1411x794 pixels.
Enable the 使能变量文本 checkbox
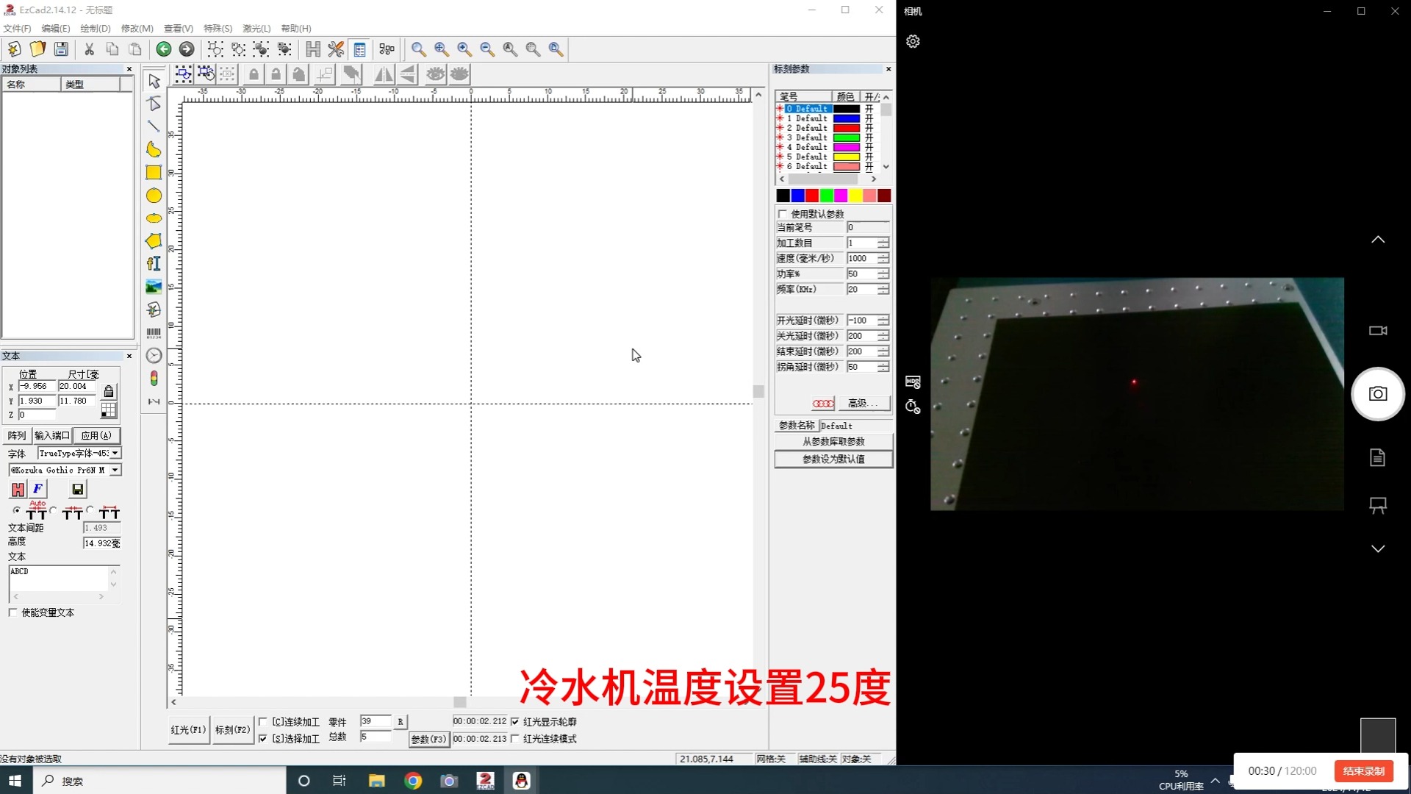(x=12, y=612)
